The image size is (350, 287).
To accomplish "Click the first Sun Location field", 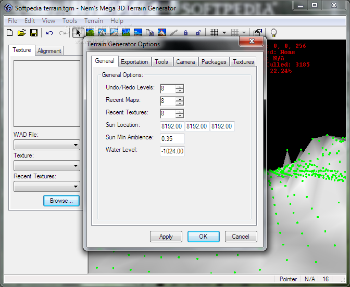I will pos(172,126).
